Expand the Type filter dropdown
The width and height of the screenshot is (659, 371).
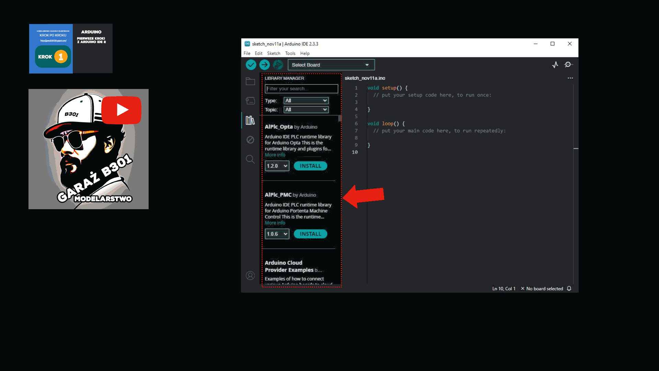(x=306, y=101)
